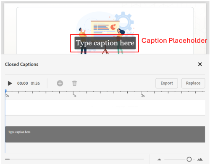Zoom out timeline with small mountain icon

(159, 159)
